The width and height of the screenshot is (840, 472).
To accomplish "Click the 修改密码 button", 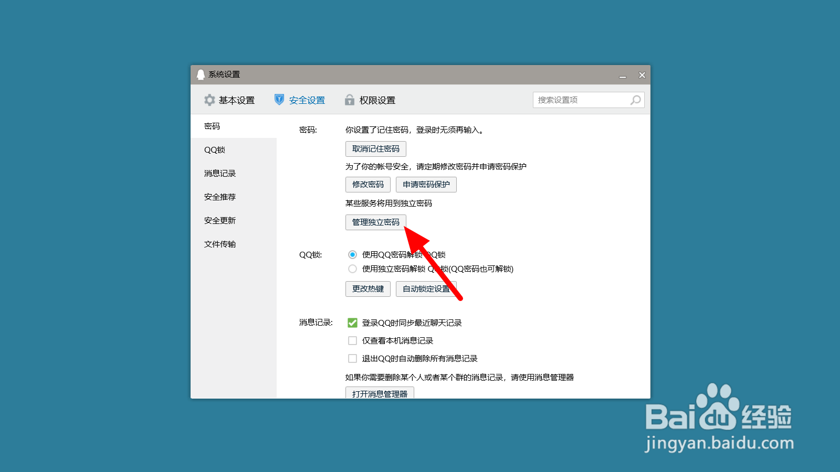I will pyautogui.click(x=368, y=185).
